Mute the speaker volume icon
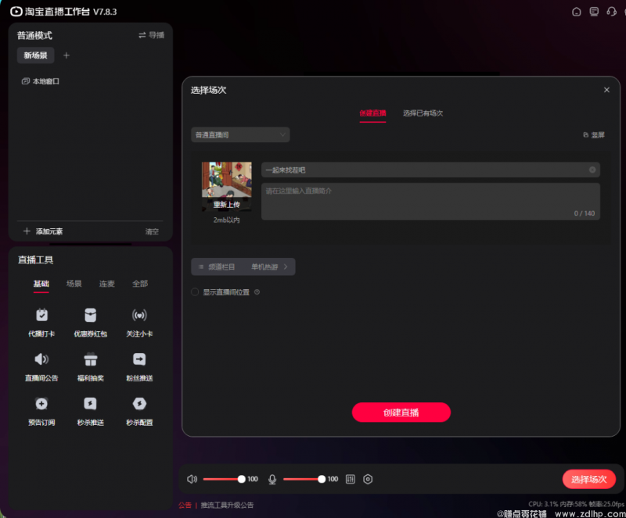The height and width of the screenshot is (518, 626). point(192,479)
